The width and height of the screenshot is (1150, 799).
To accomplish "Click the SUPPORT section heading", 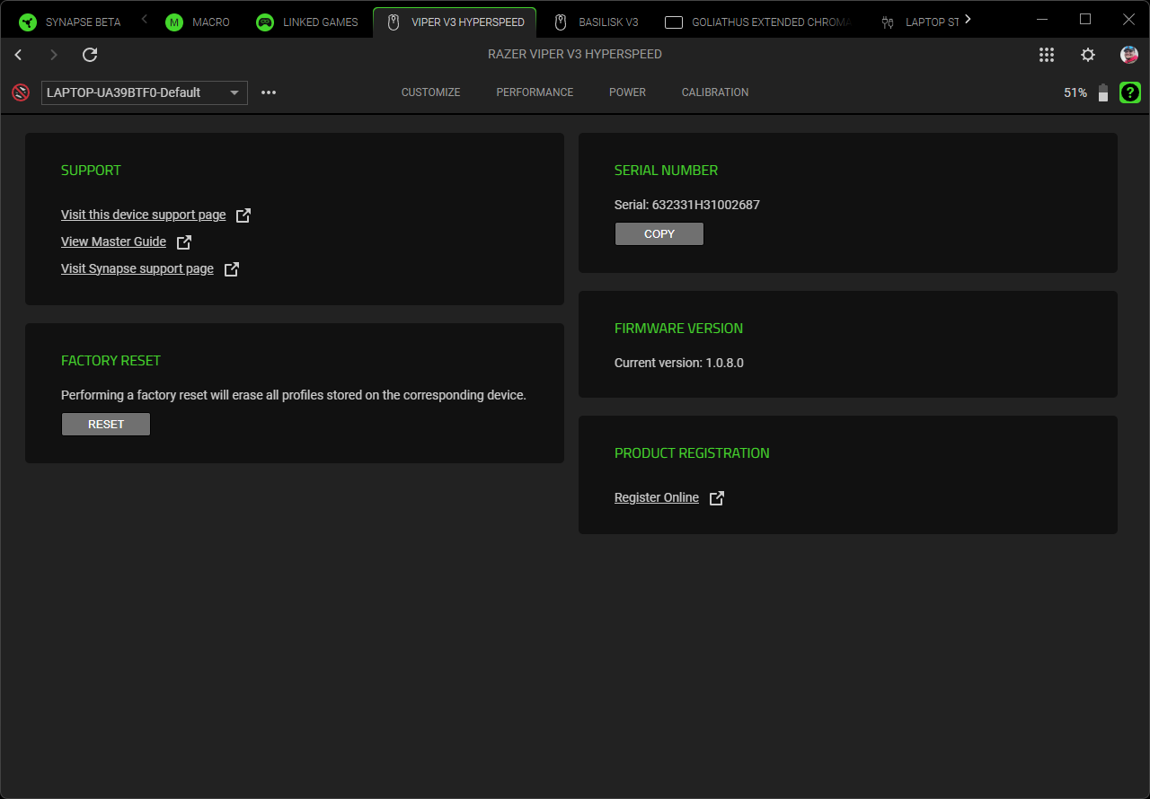I will [x=91, y=171].
